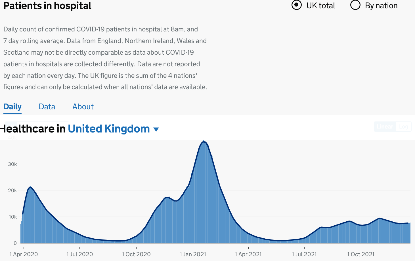Screen dimensions: 415x261
Task: Click the 1 Oct 2020 axis label
Action: [136, 254]
